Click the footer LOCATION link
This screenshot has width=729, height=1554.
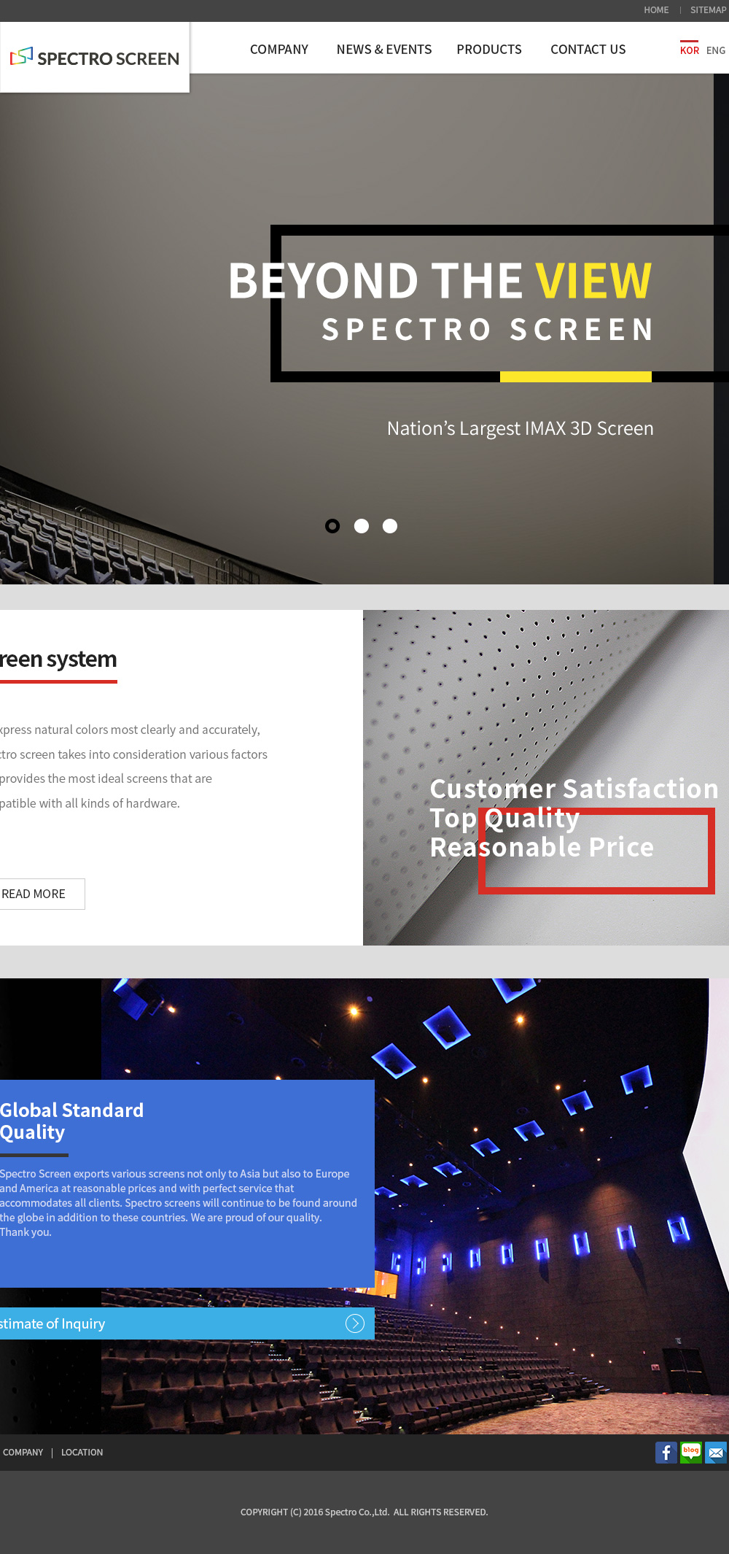82,1453
